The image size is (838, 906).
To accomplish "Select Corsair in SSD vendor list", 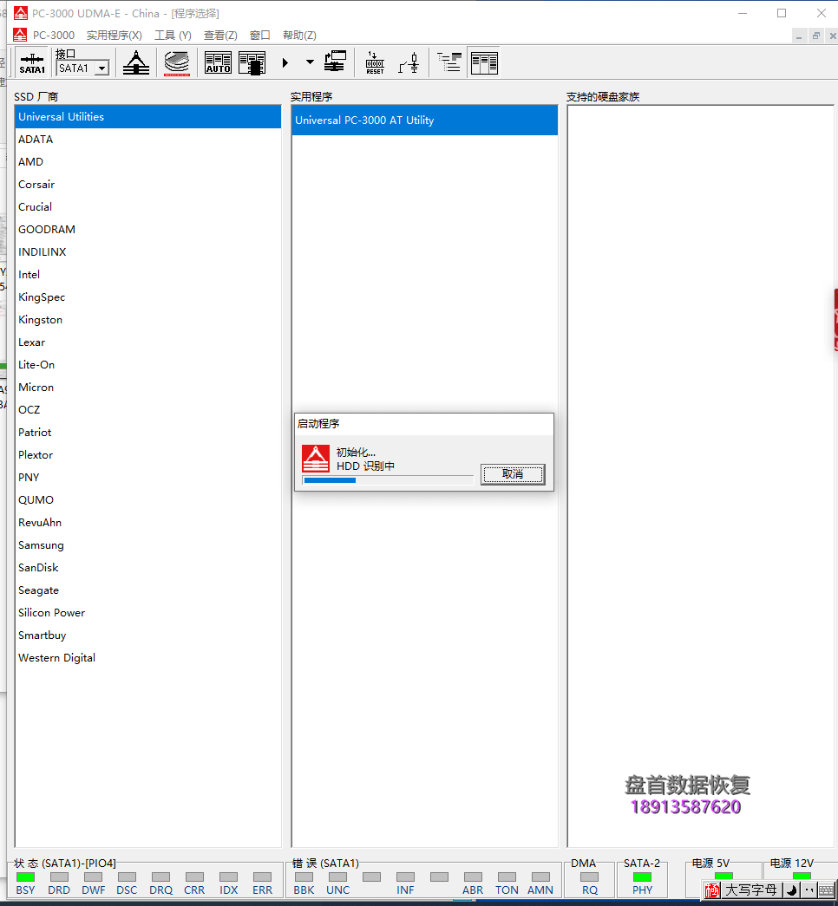I will (148, 185).
